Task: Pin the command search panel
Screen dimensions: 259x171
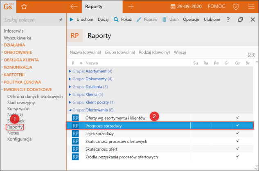Action: click(61, 20)
